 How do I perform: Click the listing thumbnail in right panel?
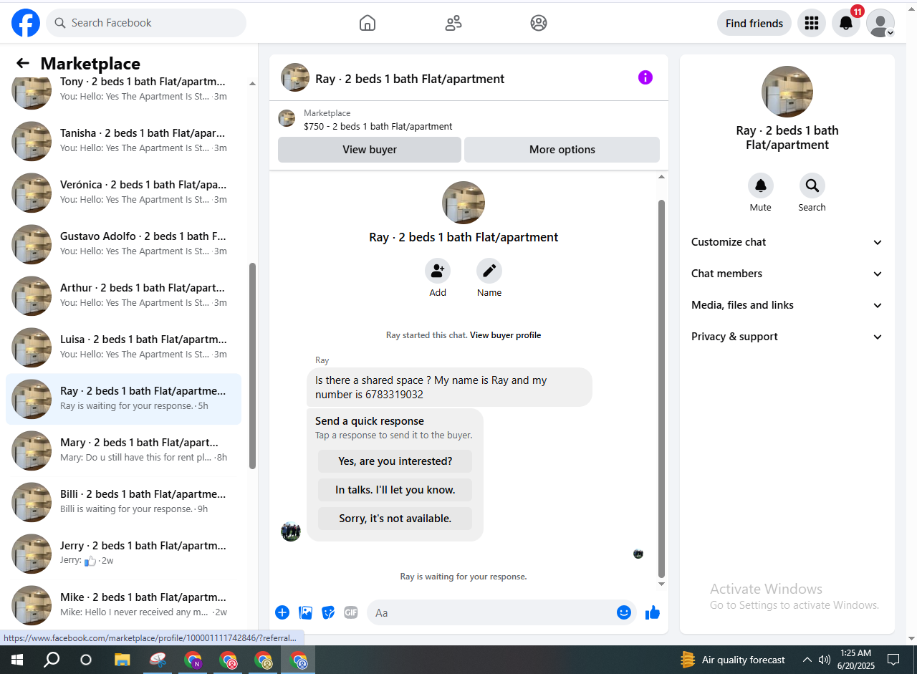tap(787, 92)
